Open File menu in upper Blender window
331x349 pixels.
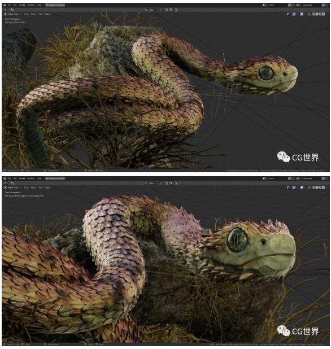pos(10,5)
